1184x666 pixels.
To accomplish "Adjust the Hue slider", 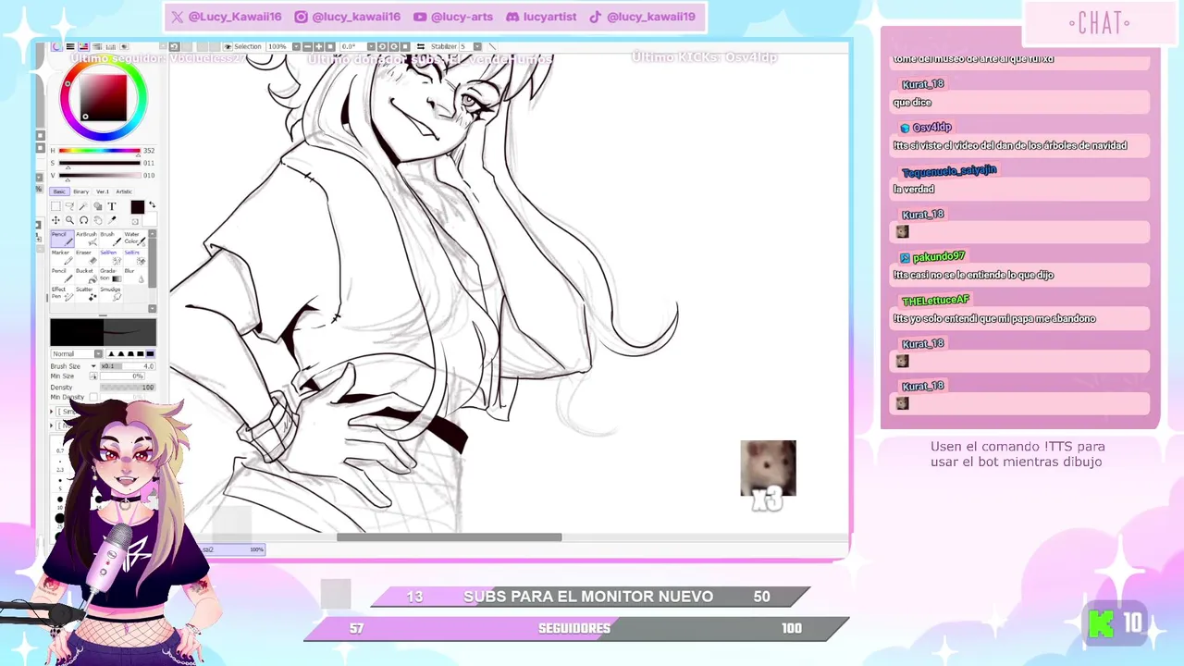I will coord(100,150).
